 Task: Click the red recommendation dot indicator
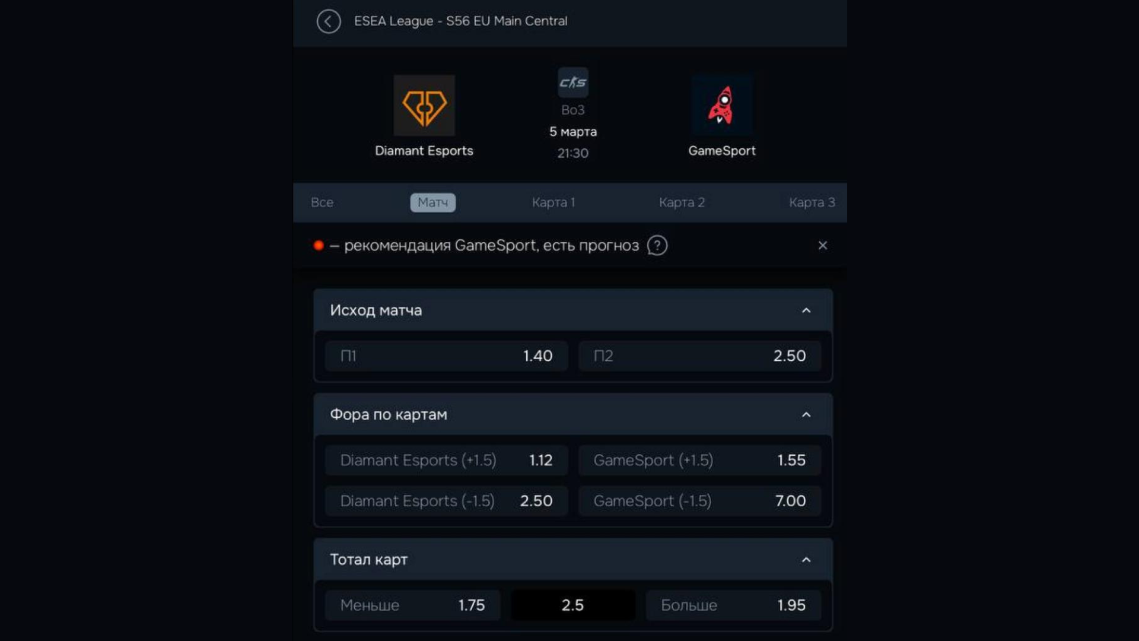(x=319, y=246)
